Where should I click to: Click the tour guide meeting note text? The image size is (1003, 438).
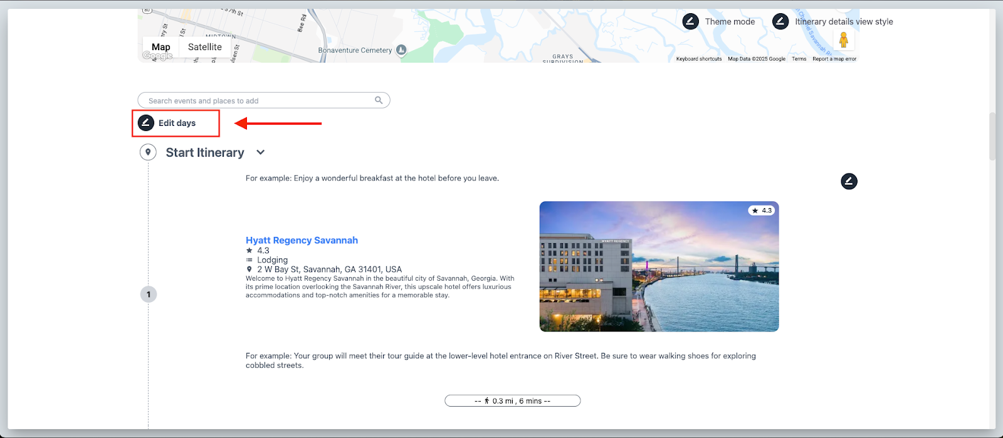[501, 360]
